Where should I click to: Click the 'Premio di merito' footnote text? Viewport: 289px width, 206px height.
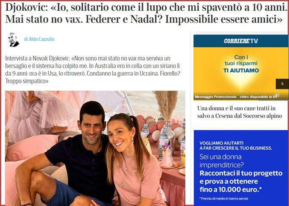(224, 198)
